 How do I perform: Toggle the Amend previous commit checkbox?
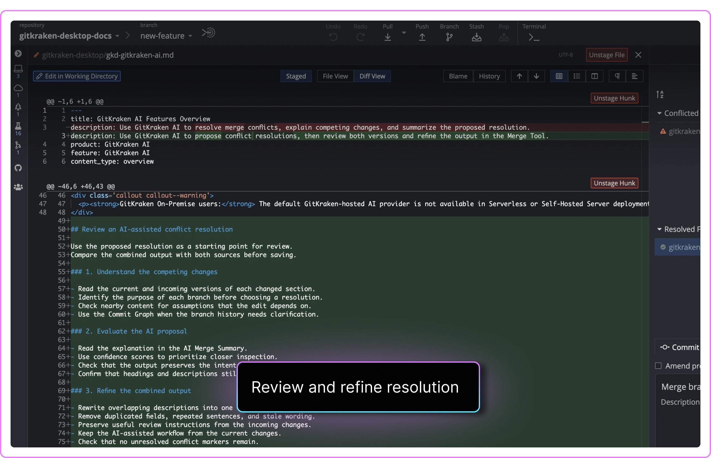[658, 365]
